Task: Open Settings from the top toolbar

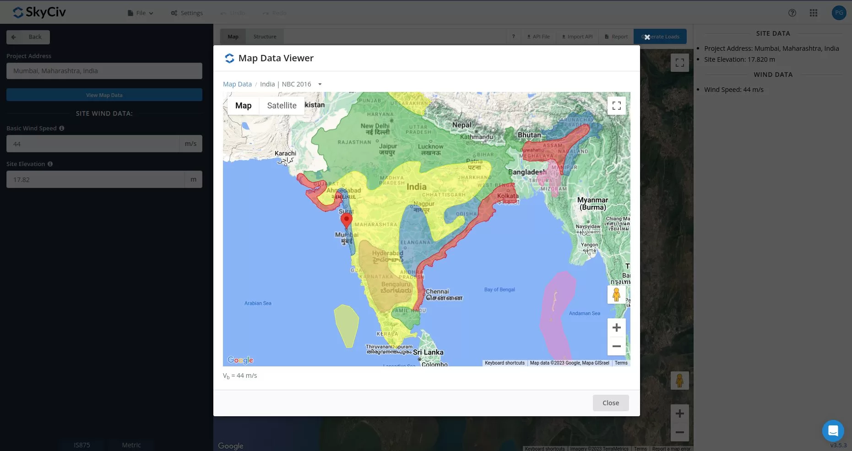Action: 187,13
